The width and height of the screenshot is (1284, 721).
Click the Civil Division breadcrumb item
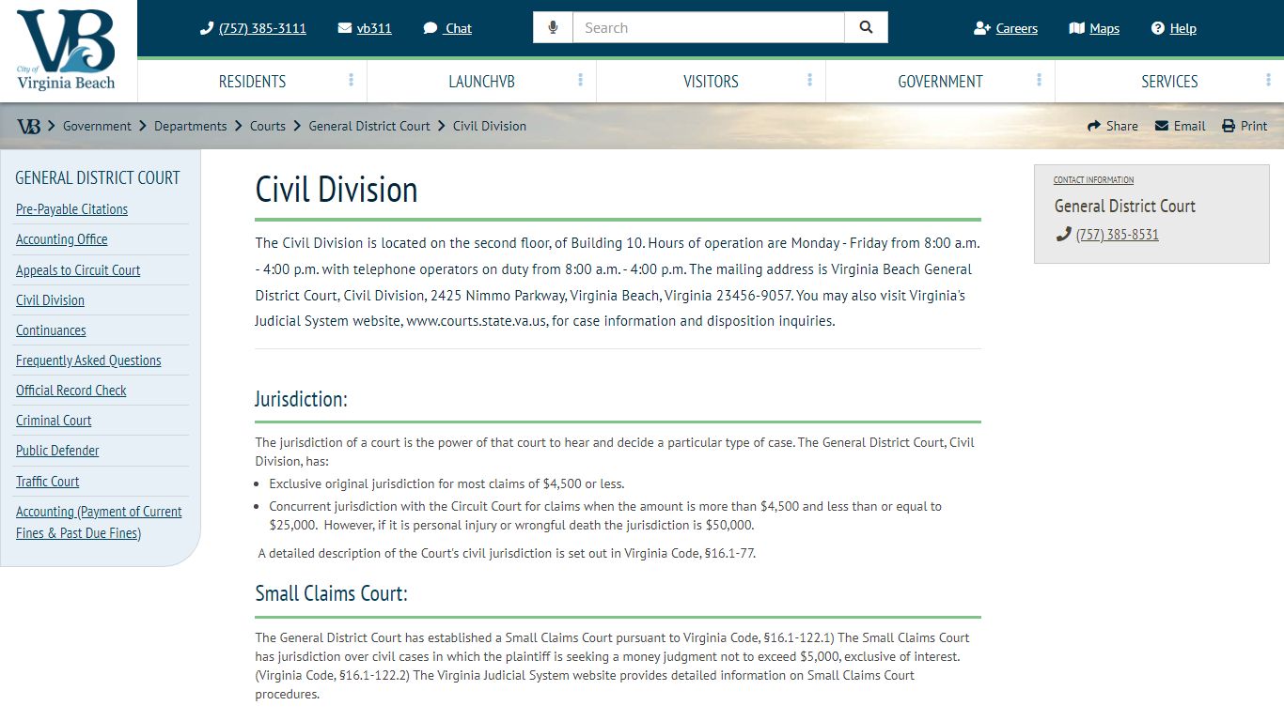(490, 126)
